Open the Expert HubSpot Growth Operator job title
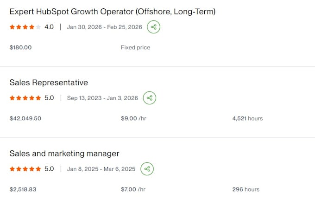Image resolution: width=315 pixels, height=206 pixels. (x=113, y=12)
